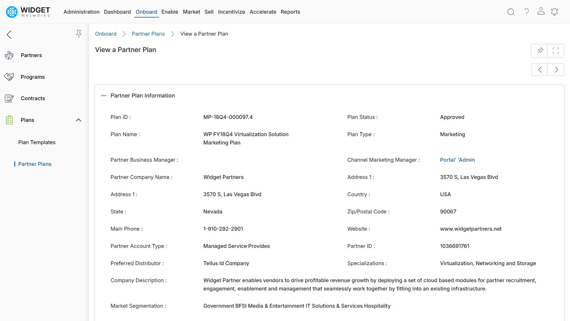Open Contracts in the sidebar
Viewport: 570px width, 321px height.
pyautogui.click(x=33, y=98)
